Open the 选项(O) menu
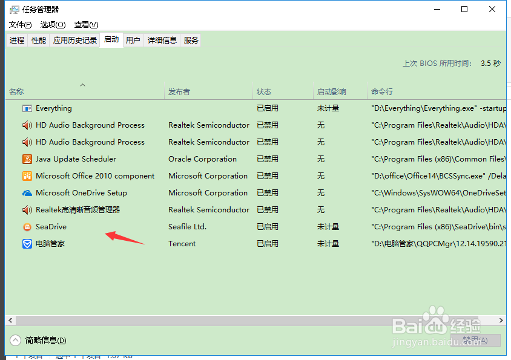This screenshot has width=511, height=360. (x=53, y=25)
